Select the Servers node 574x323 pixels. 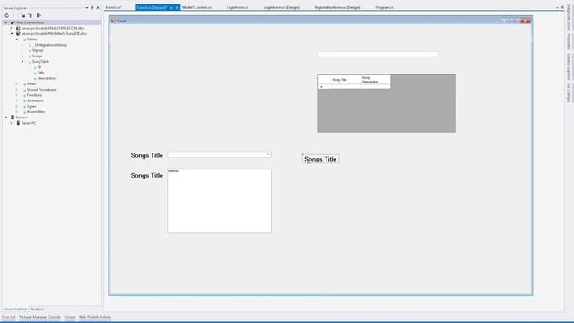(x=22, y=118)
